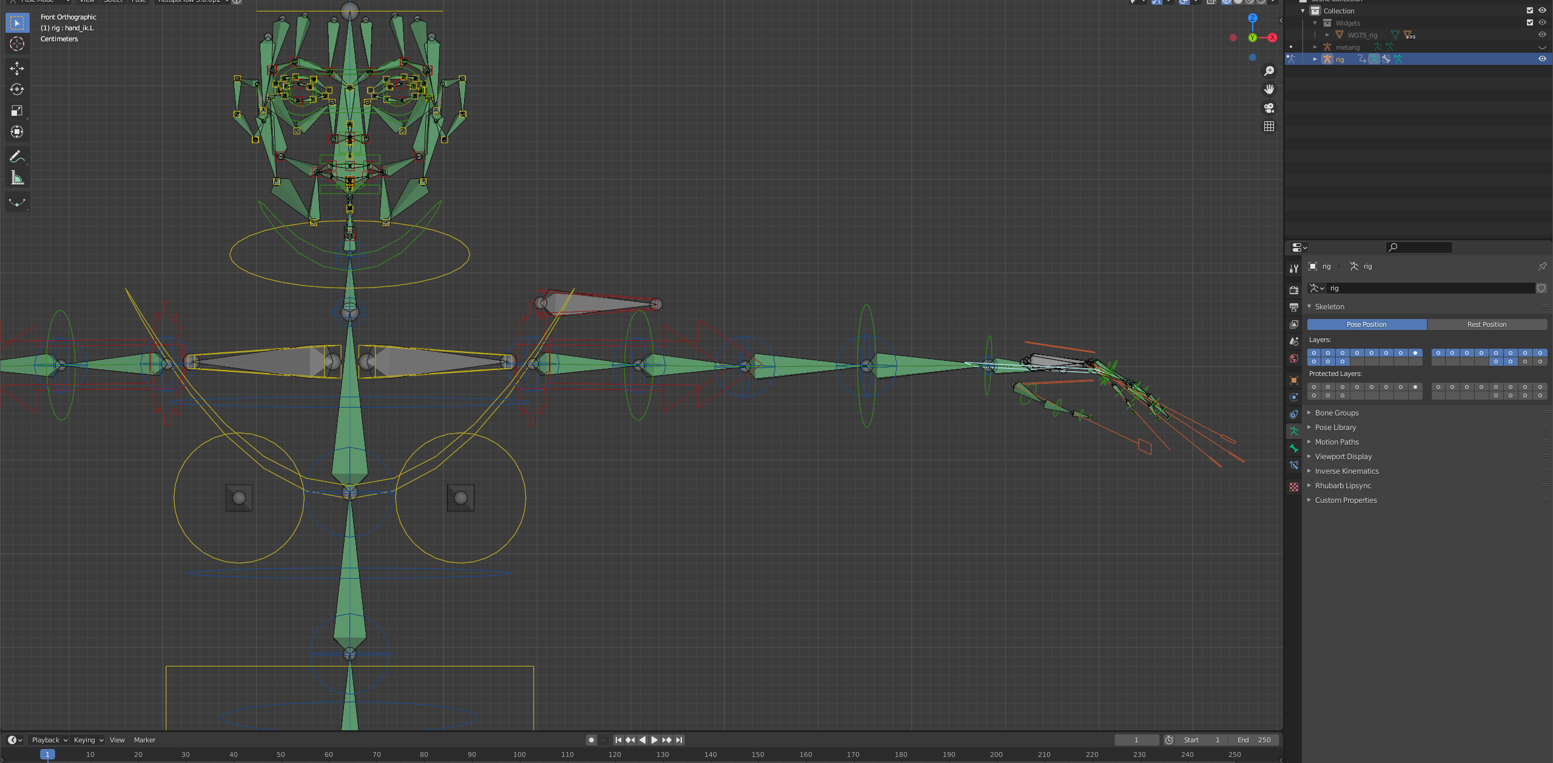This screenshot has width=1553, height=763.
Task: Select the Annotate pencil tool
Action: (x=17, y=156)
